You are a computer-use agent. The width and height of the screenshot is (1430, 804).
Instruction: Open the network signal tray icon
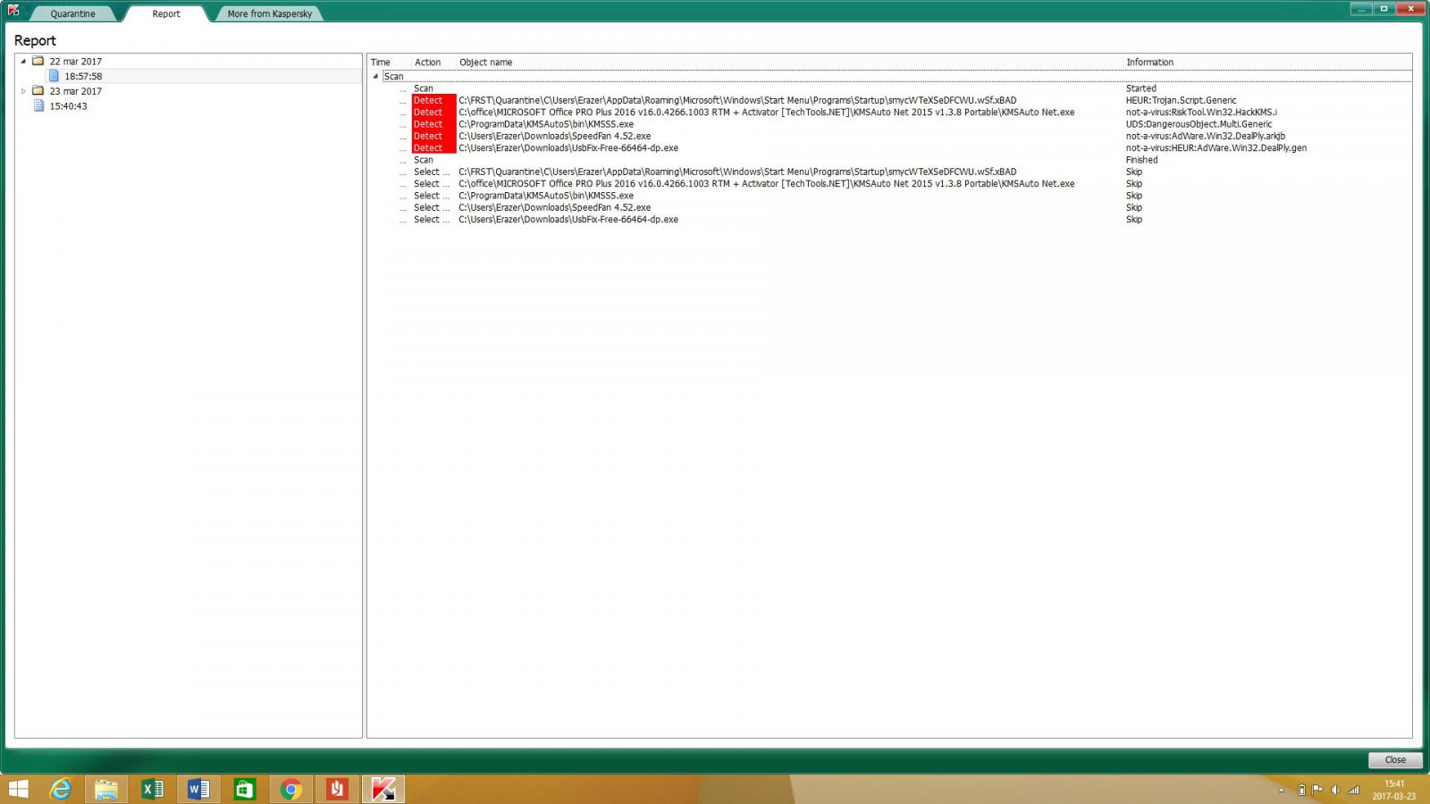[x=1353, y=790]
